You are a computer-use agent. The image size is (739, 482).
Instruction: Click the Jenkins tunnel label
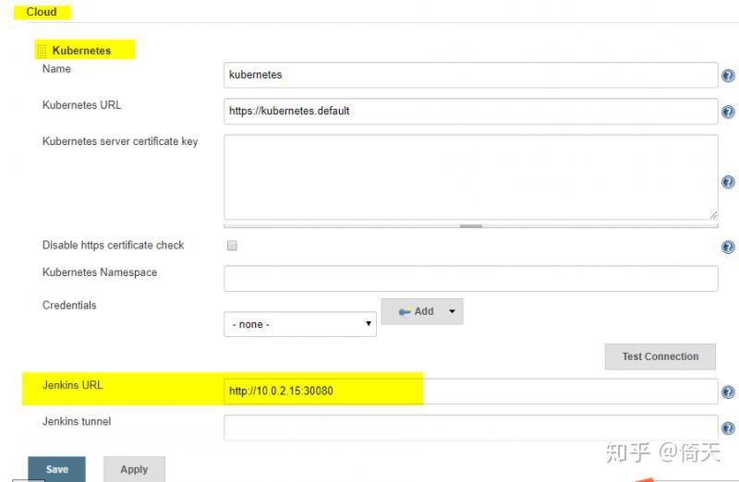point(77,421)
